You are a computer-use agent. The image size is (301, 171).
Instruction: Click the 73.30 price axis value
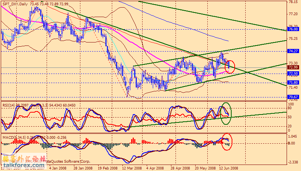293,63
